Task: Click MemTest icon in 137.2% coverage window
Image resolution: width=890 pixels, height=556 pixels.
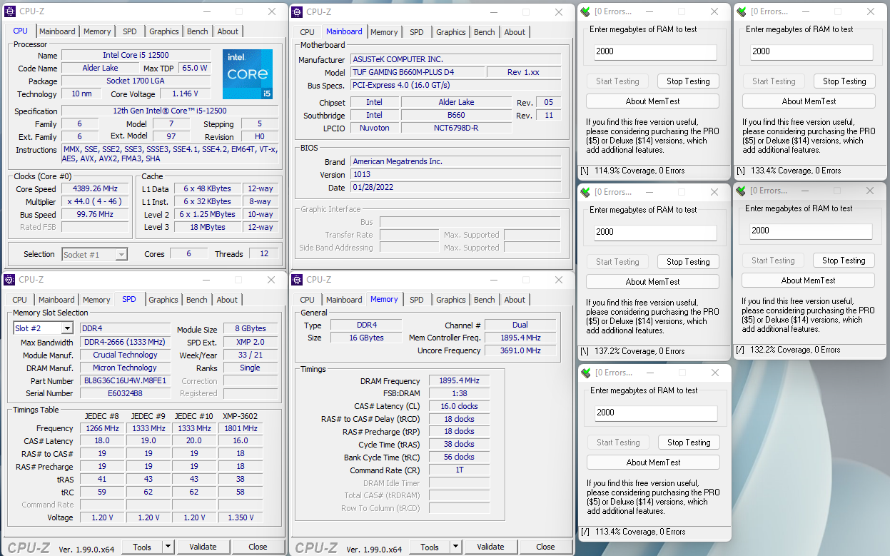Action: (586, 192)
